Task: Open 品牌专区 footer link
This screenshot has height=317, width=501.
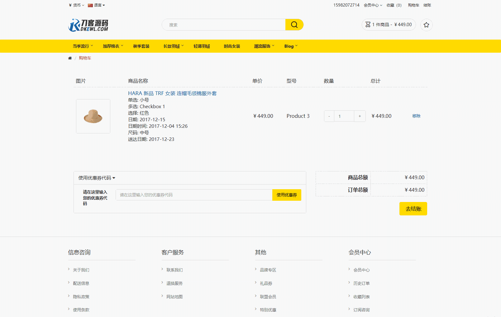Action: (x=268, y=270)
